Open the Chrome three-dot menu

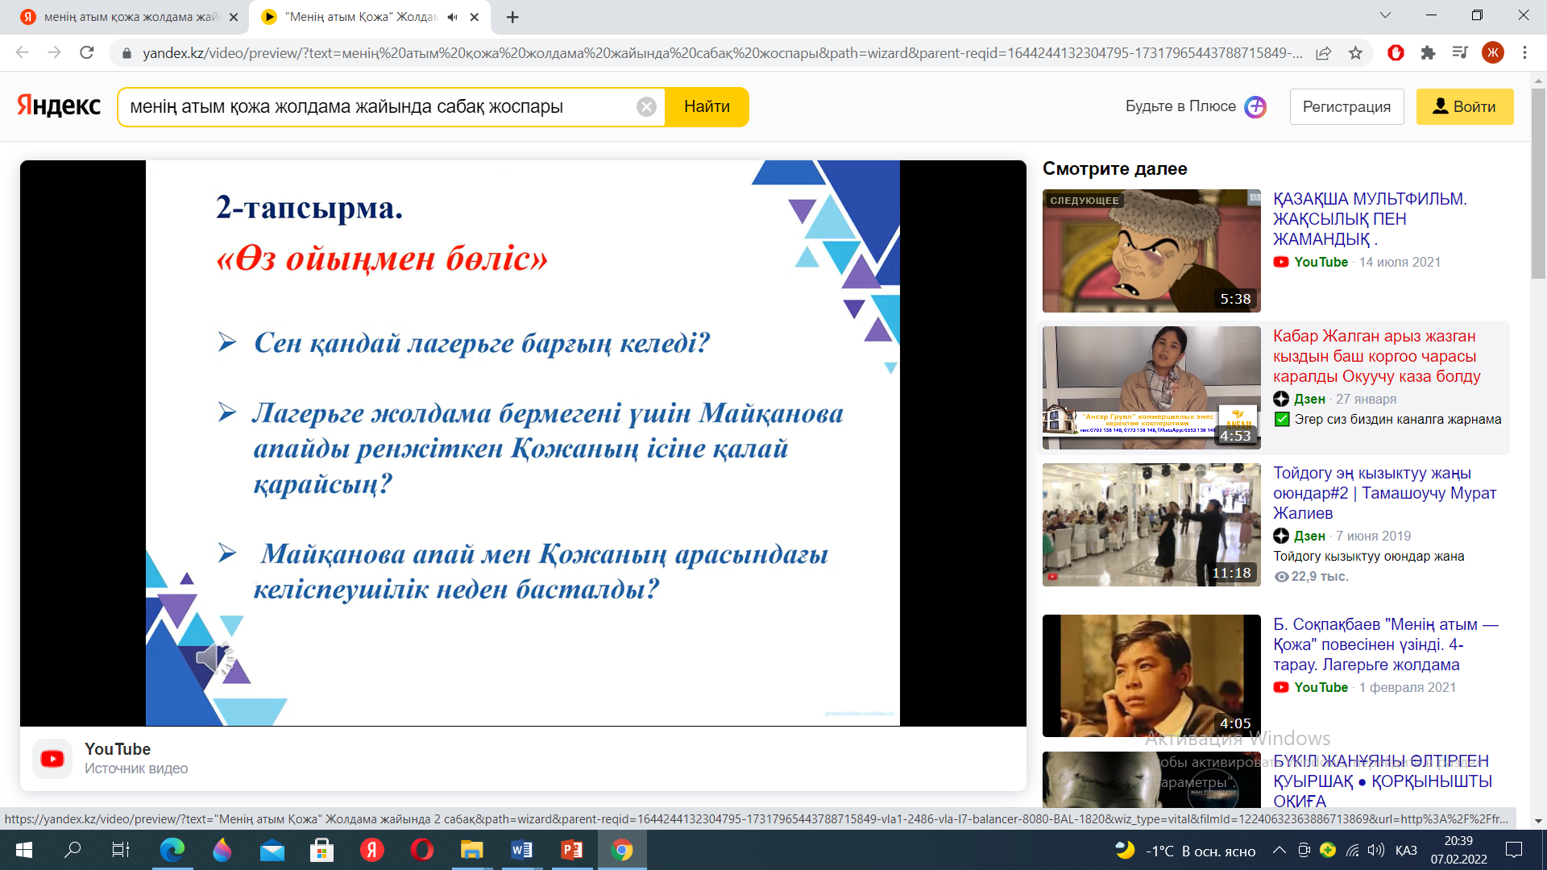point(1524,53)
